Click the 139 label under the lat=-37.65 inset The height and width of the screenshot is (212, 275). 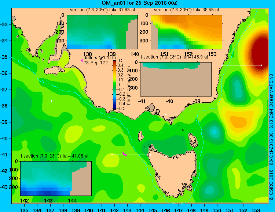pos(111,54)
